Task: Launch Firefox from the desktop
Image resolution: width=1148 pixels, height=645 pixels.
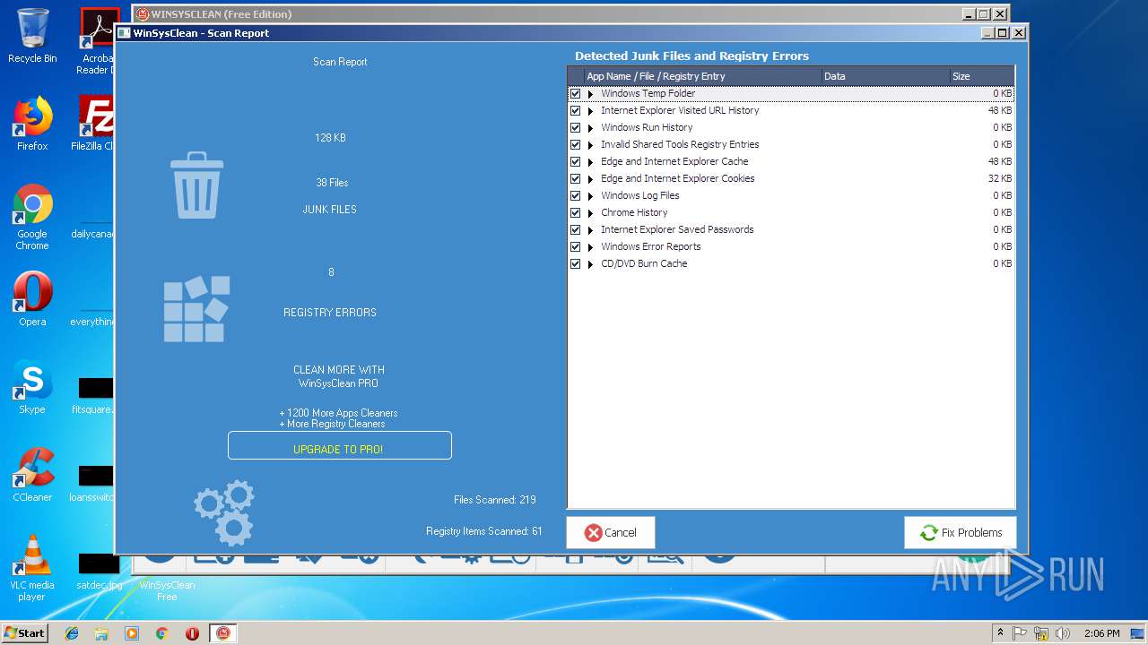Action: (32, 124)
